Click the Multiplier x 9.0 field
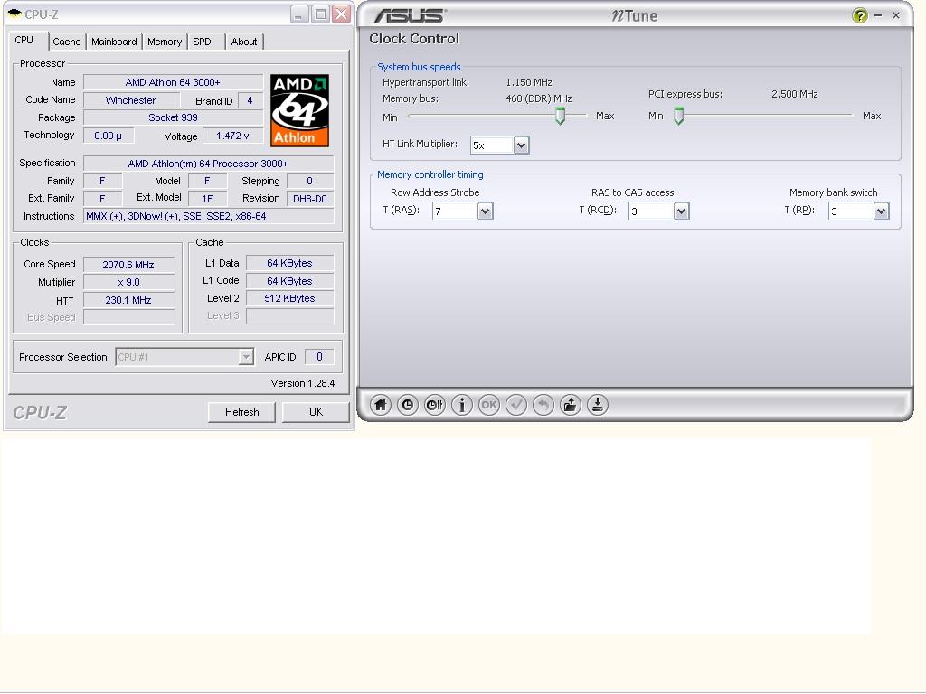This screenshot has height=694, width=926. pos(128,283)
